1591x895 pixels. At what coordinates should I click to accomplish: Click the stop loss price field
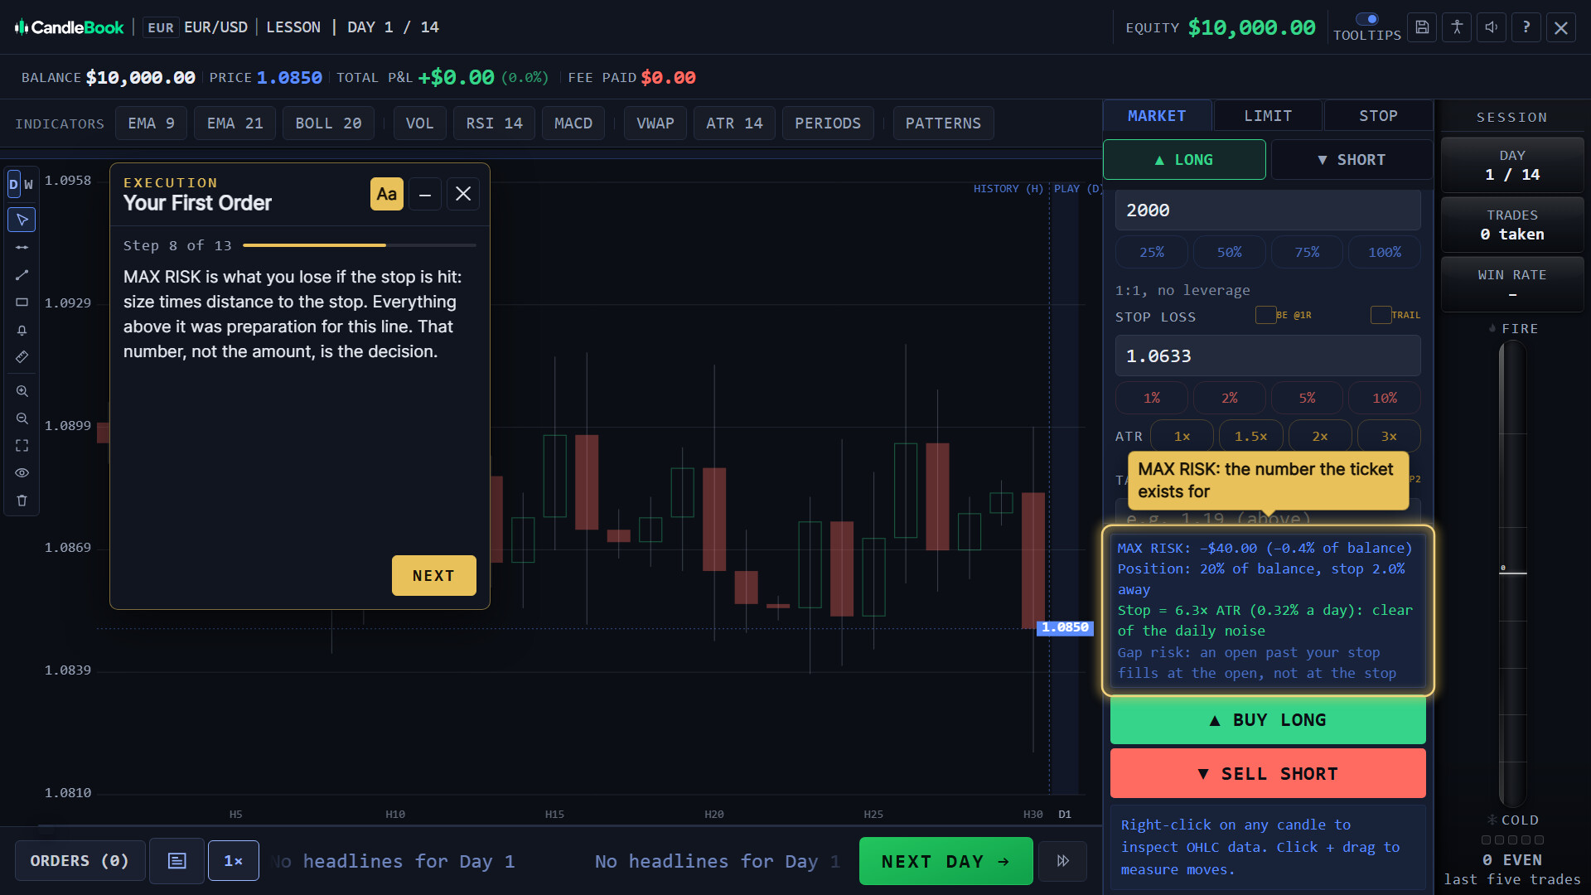(x=1268, y=356)
